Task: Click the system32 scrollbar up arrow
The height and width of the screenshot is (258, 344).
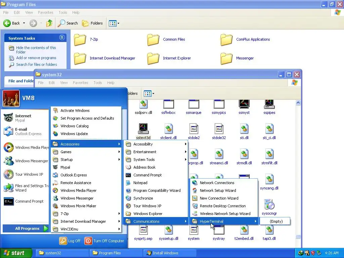Action: click(x=298, y=103)
